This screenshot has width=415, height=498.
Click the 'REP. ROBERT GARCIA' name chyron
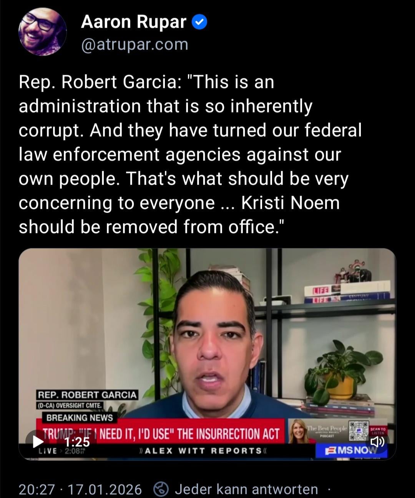pos(87,395)
